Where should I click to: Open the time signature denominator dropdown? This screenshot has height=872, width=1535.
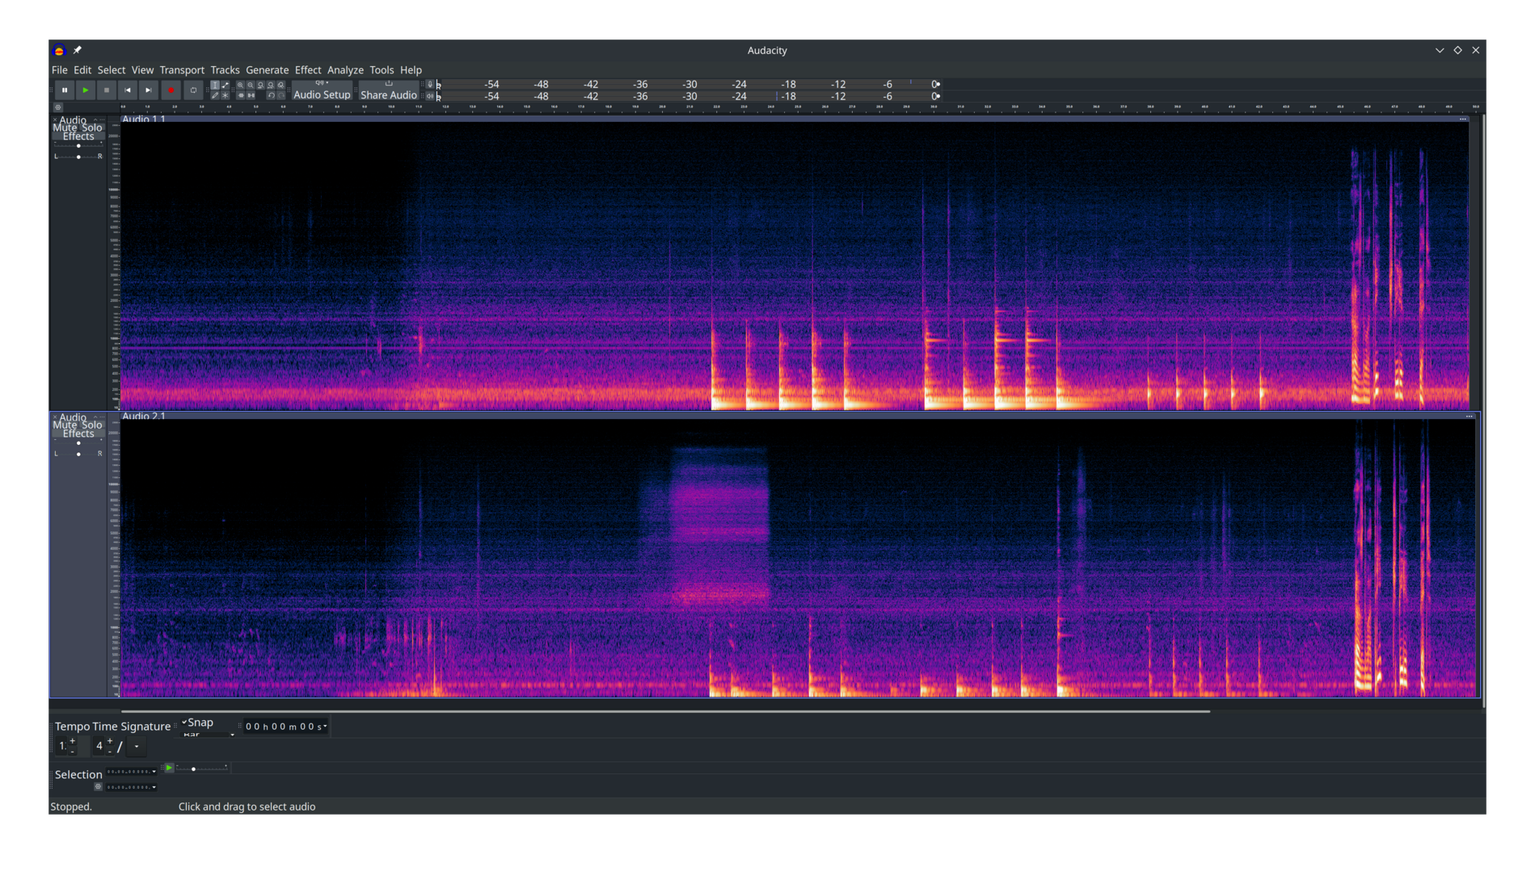137,746
